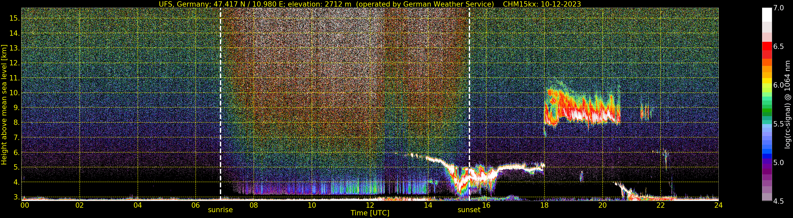The image size is (793, 218).
Task: Click the time tick label '20'
Action: tap(602, 205)
